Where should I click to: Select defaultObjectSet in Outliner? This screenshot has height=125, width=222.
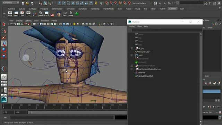click(x=145, y=76)
